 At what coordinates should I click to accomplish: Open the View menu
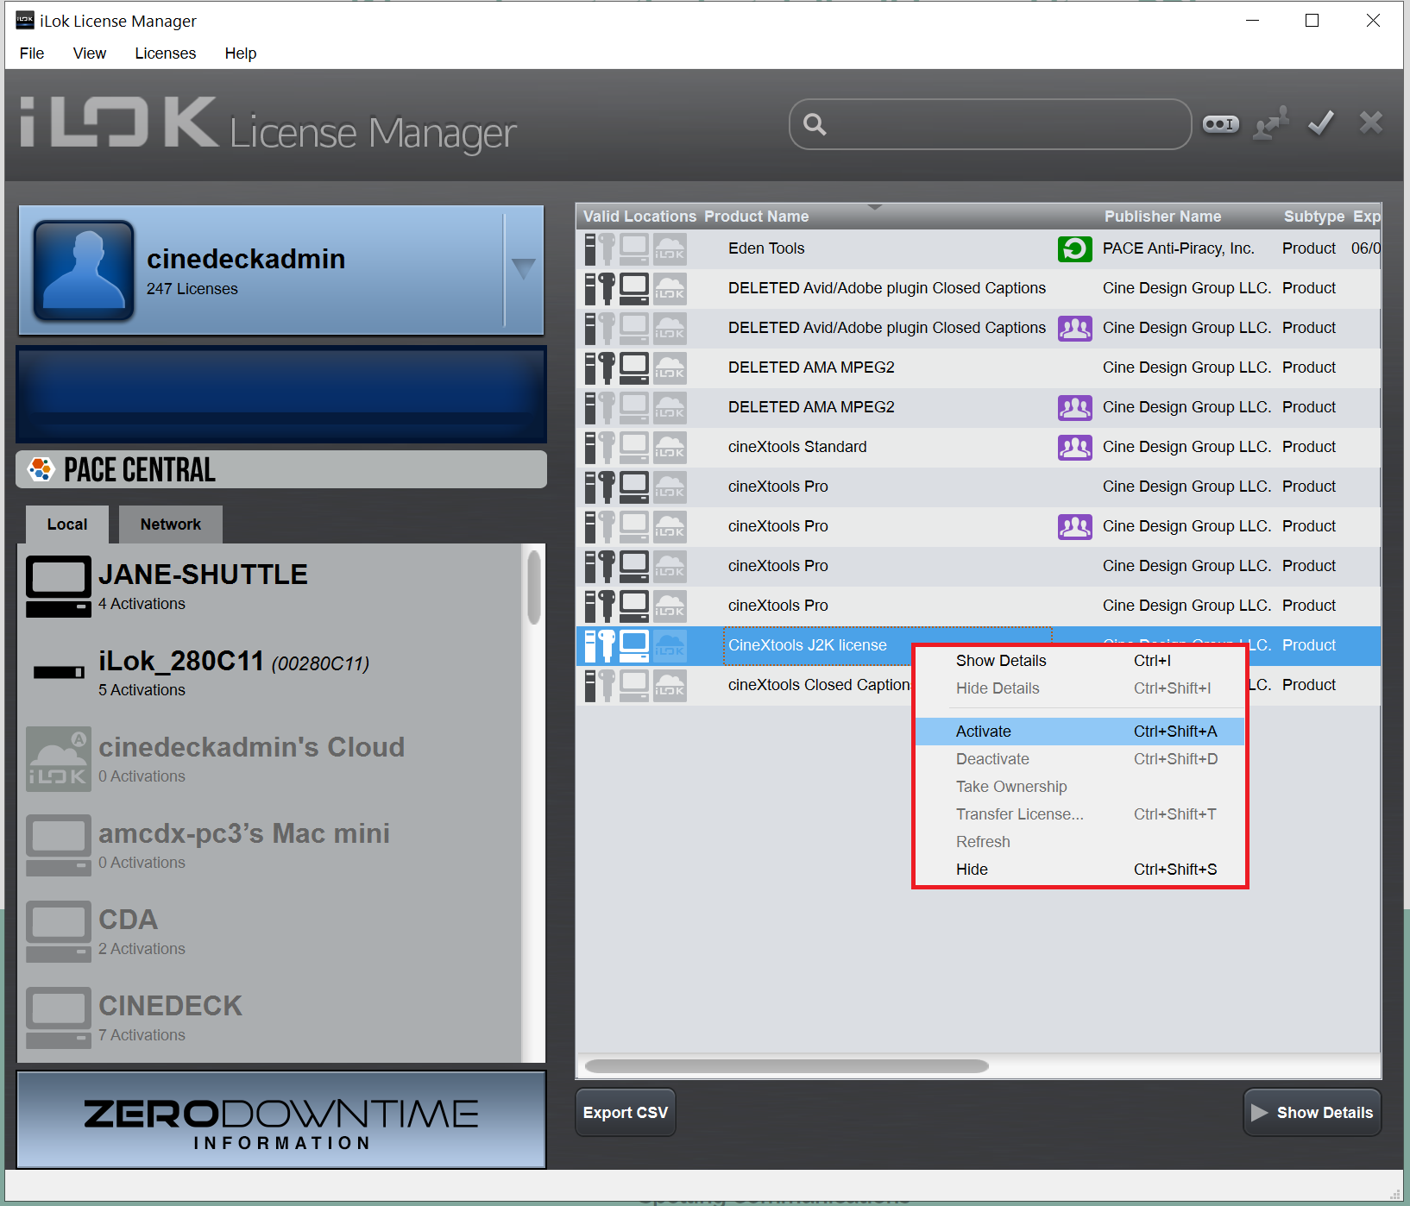[x=90, y=53]
